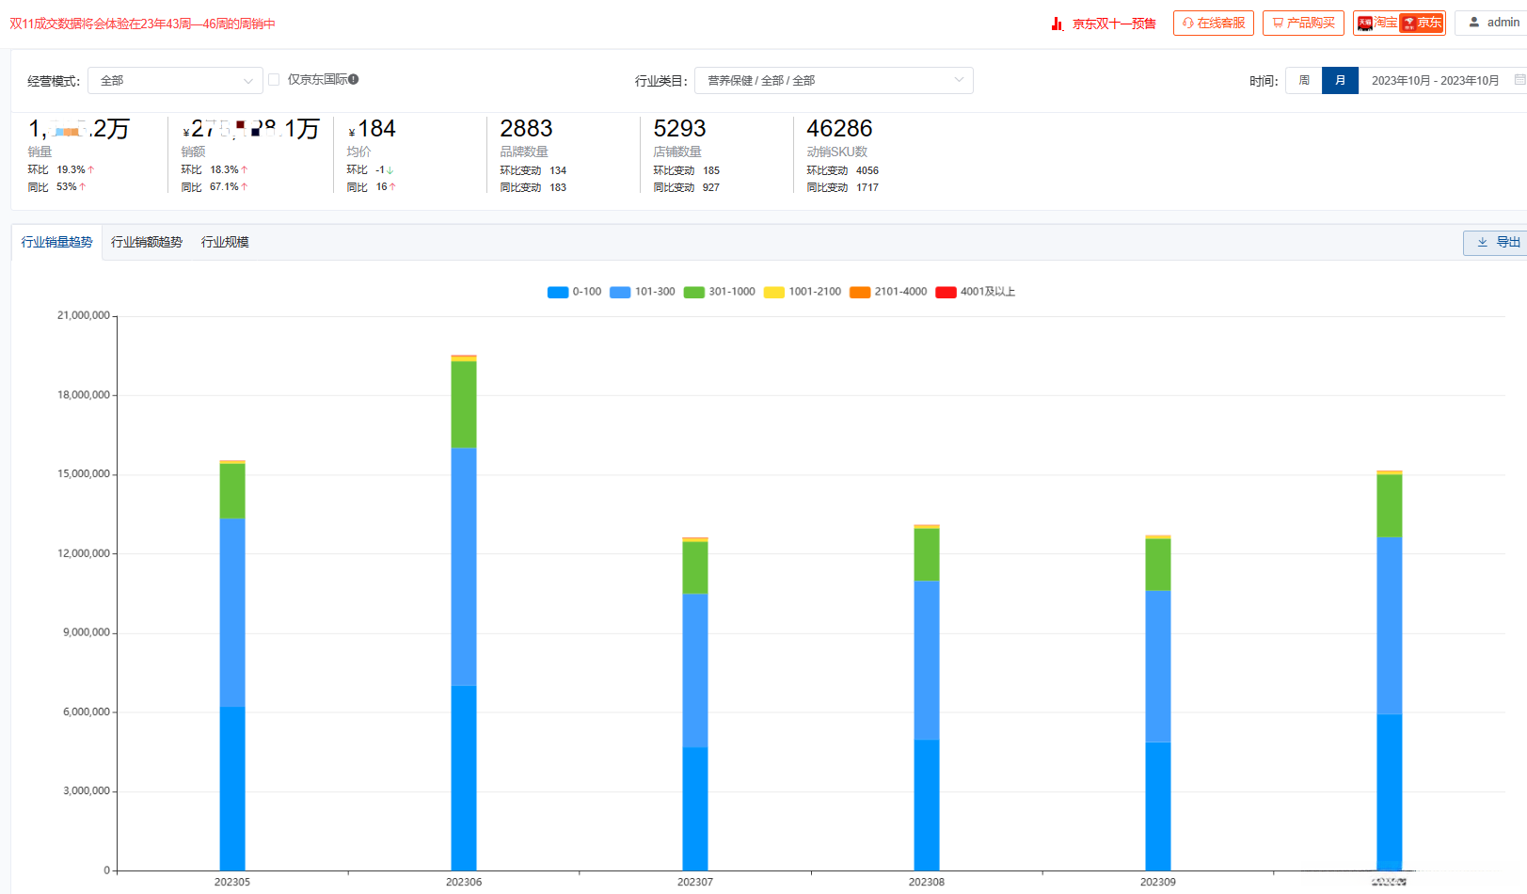The width and height of the screenshot is (1527, 894).
Task: Click the headset icon in 在线客服
Action: [x=1188, y=23]
